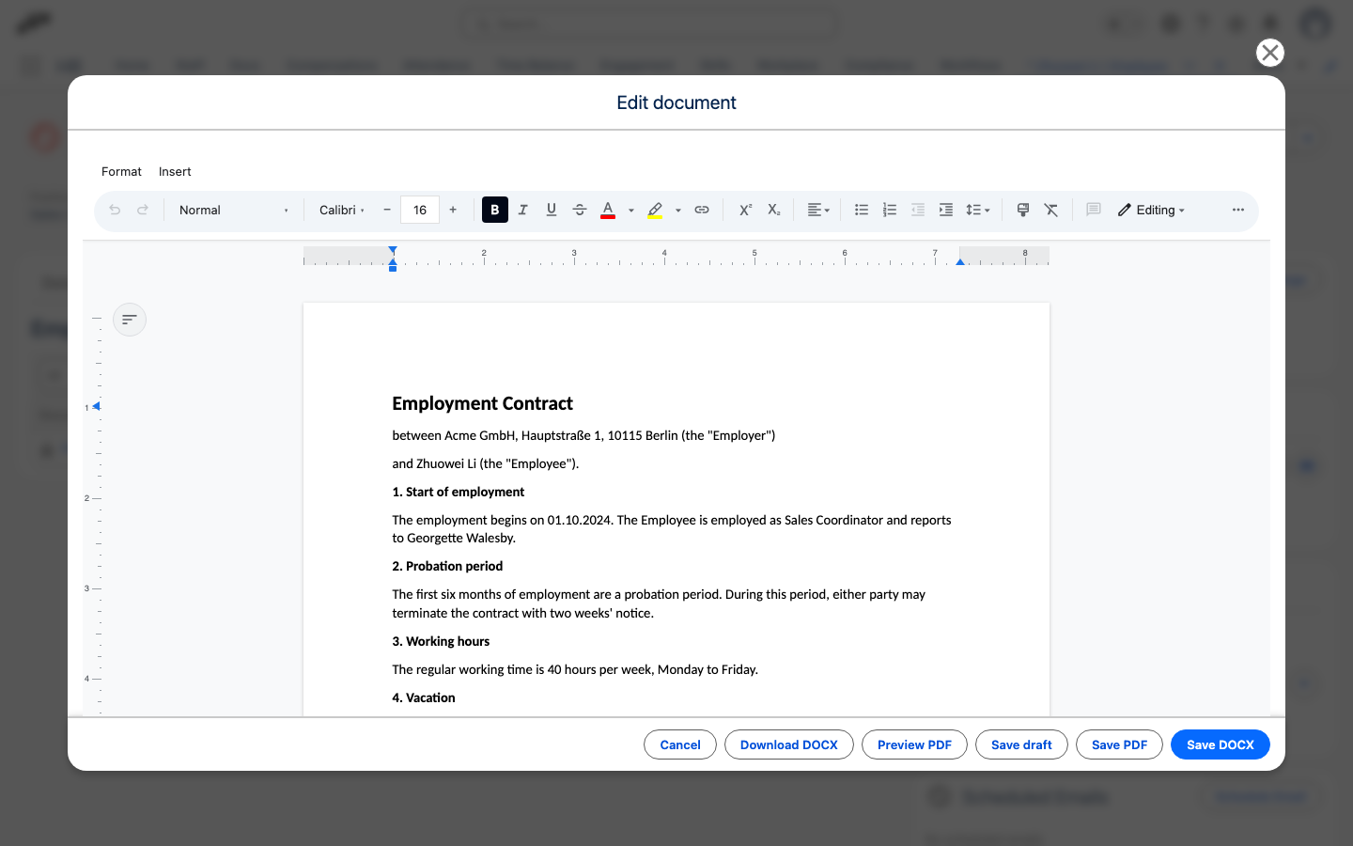Viewport: 1353px width, 846px height.
Task: Close the Edit document dialog
Action: pos(1270,53)
